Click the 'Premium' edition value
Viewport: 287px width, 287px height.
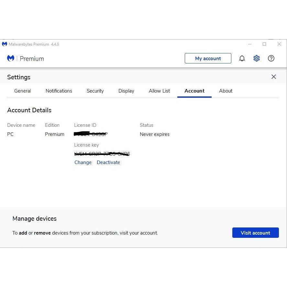point(55,134)
